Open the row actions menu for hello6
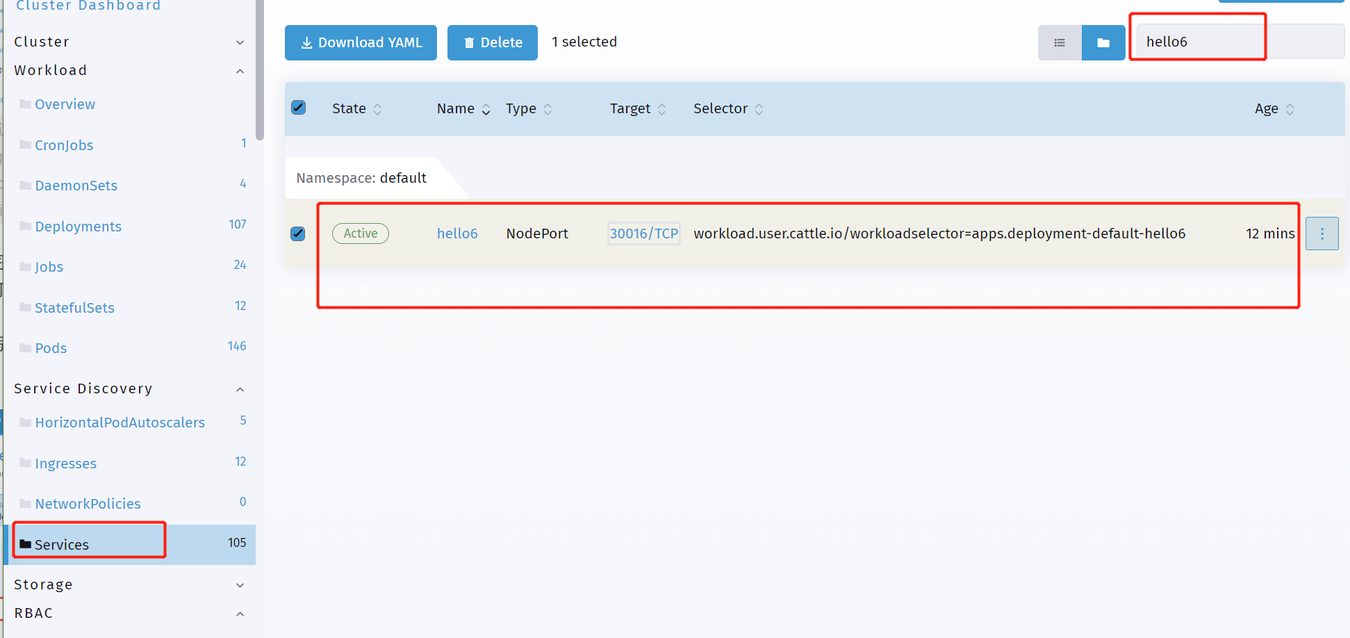1350x638 pixels. [x=1322, y=234]
